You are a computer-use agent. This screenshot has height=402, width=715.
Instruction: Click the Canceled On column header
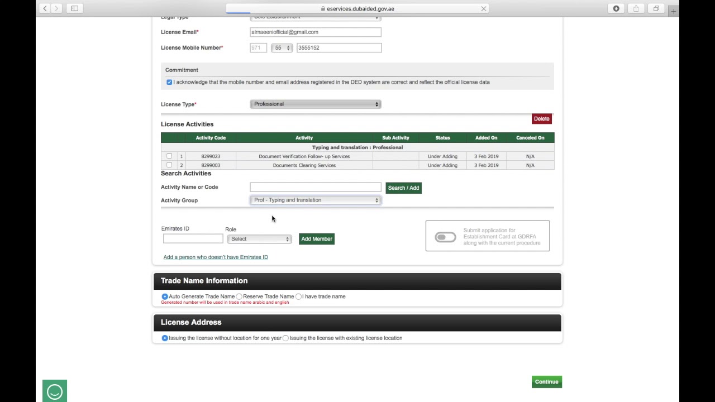click(530, 137)
